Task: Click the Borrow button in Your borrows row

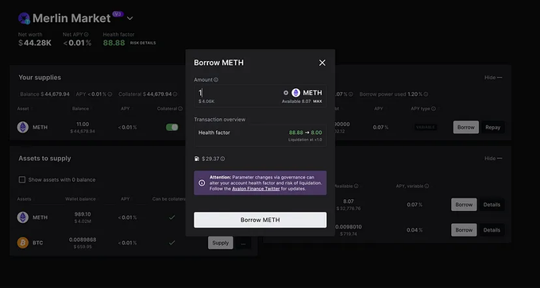Action: [466, 127]
